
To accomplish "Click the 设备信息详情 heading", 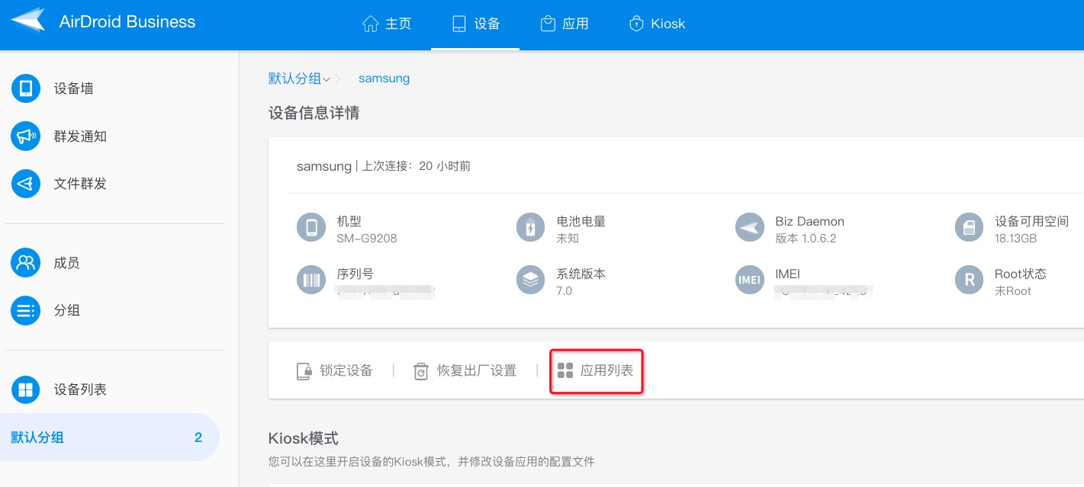I will [x=314, y=114].
